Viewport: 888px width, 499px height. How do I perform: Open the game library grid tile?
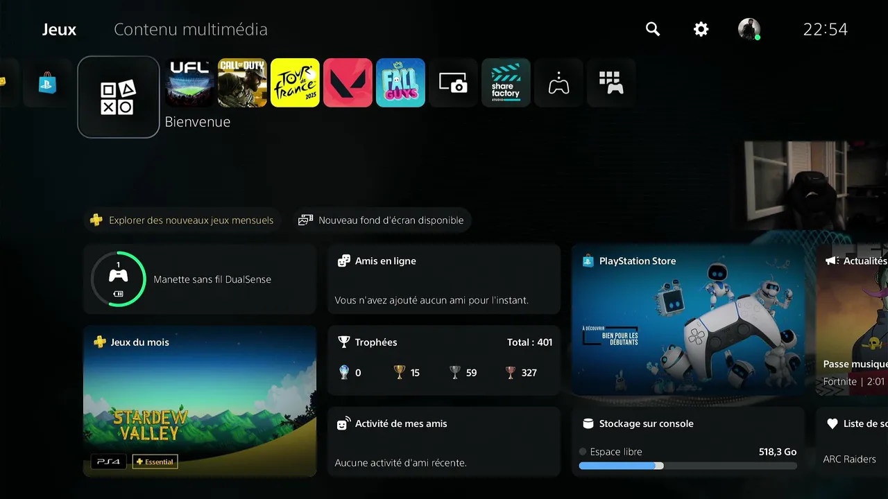[611, 83]
